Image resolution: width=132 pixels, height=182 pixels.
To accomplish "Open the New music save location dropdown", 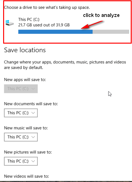I will point(21,137).
